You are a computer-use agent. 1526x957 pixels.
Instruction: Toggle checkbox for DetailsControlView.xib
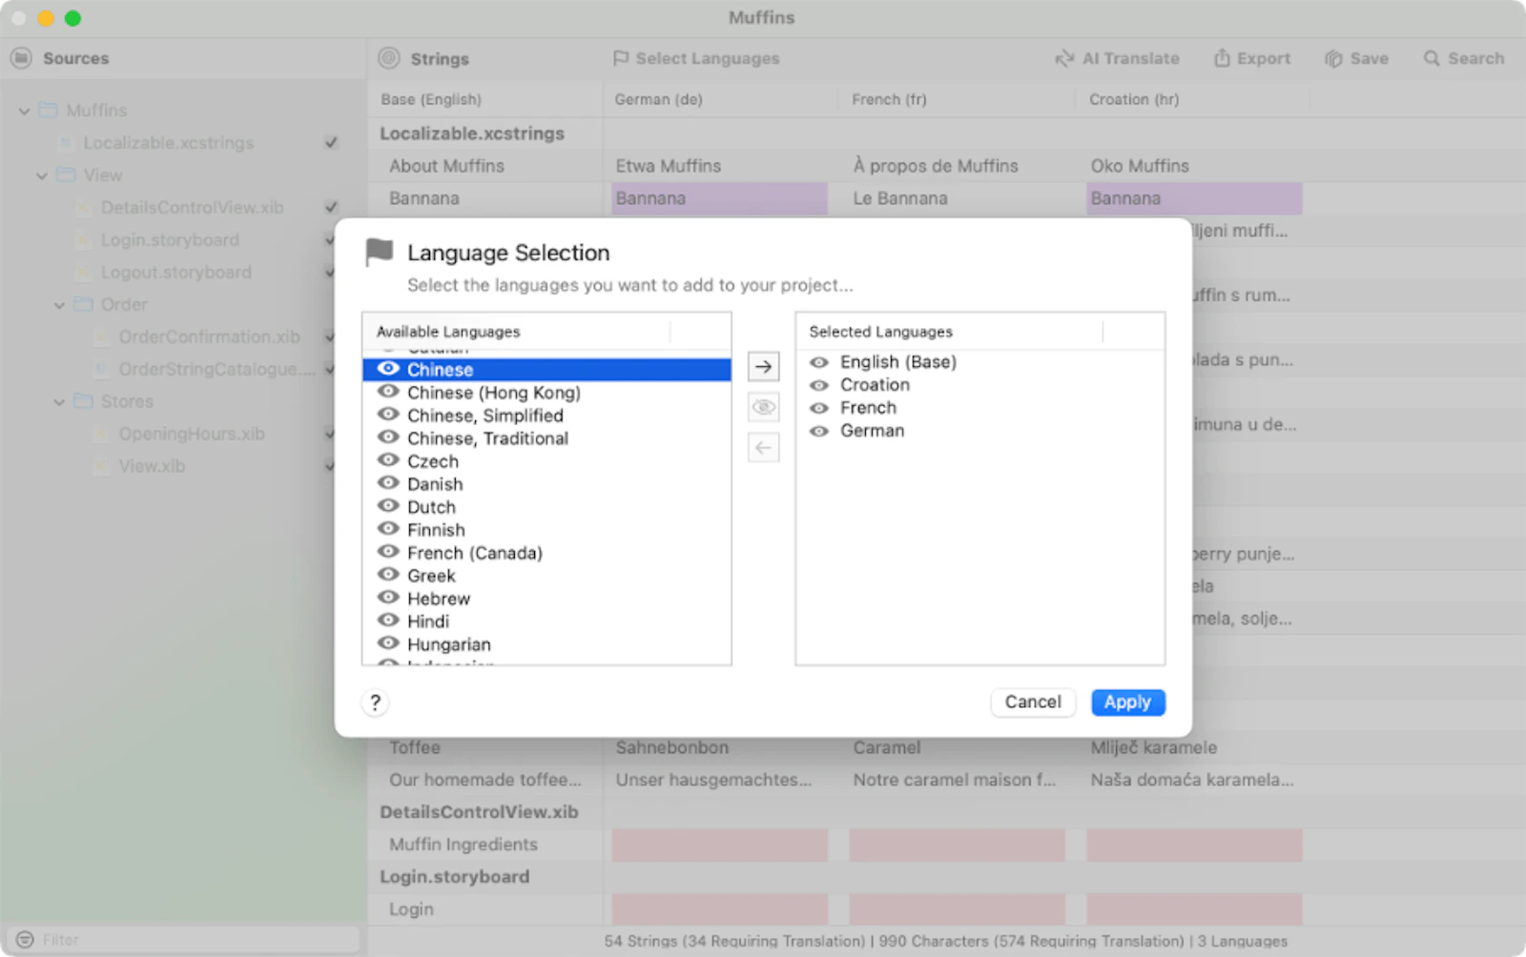pos(331,207)
